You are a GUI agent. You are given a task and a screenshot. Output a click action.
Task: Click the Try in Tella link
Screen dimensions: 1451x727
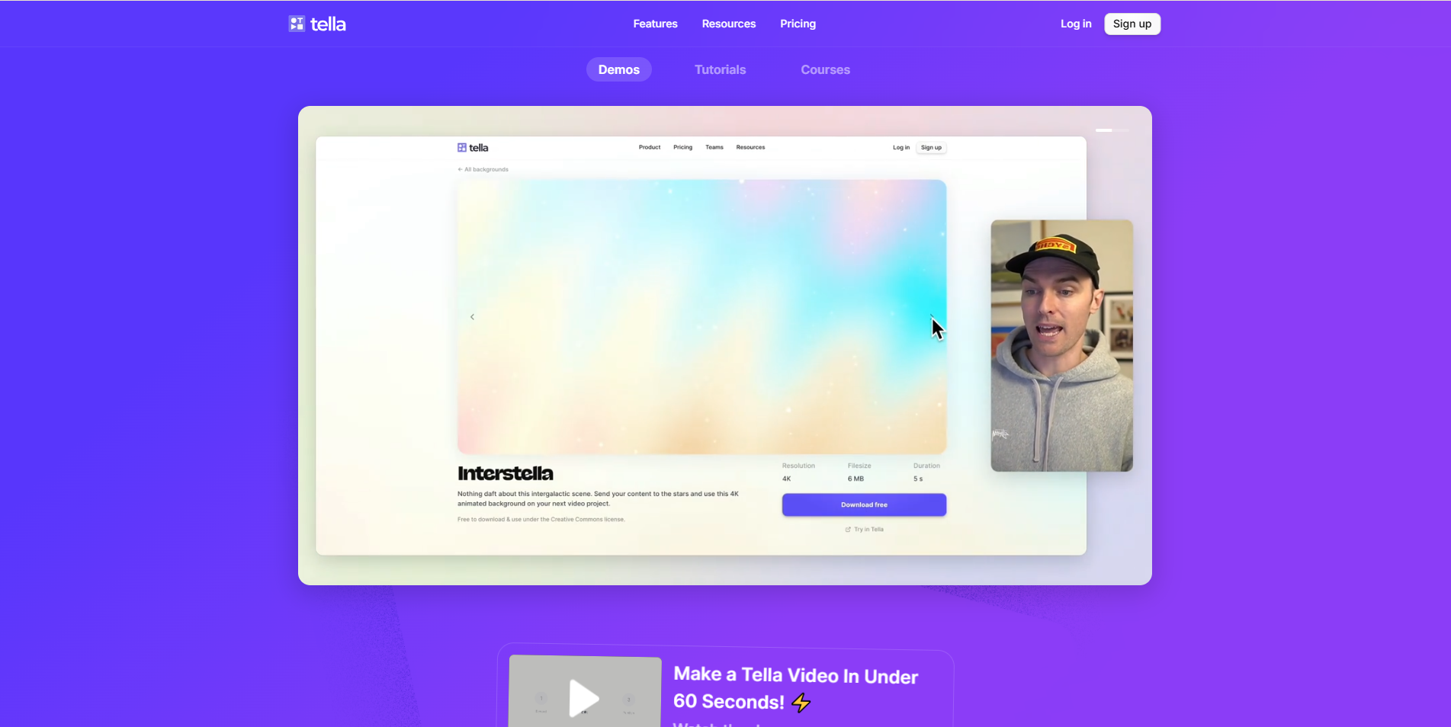(864, 529)
